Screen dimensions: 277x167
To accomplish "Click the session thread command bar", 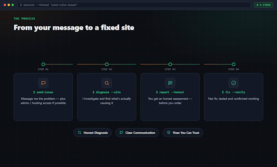I will click(134, 5).
